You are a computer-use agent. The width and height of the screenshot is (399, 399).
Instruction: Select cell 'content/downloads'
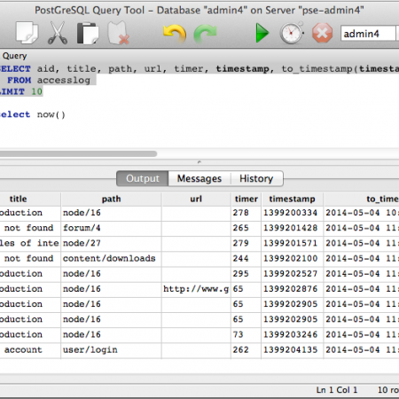(x=111, y=258)
